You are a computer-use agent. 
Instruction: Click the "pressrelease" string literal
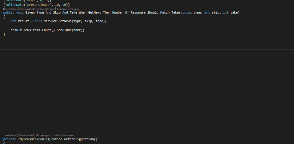[x=39, y=5]
